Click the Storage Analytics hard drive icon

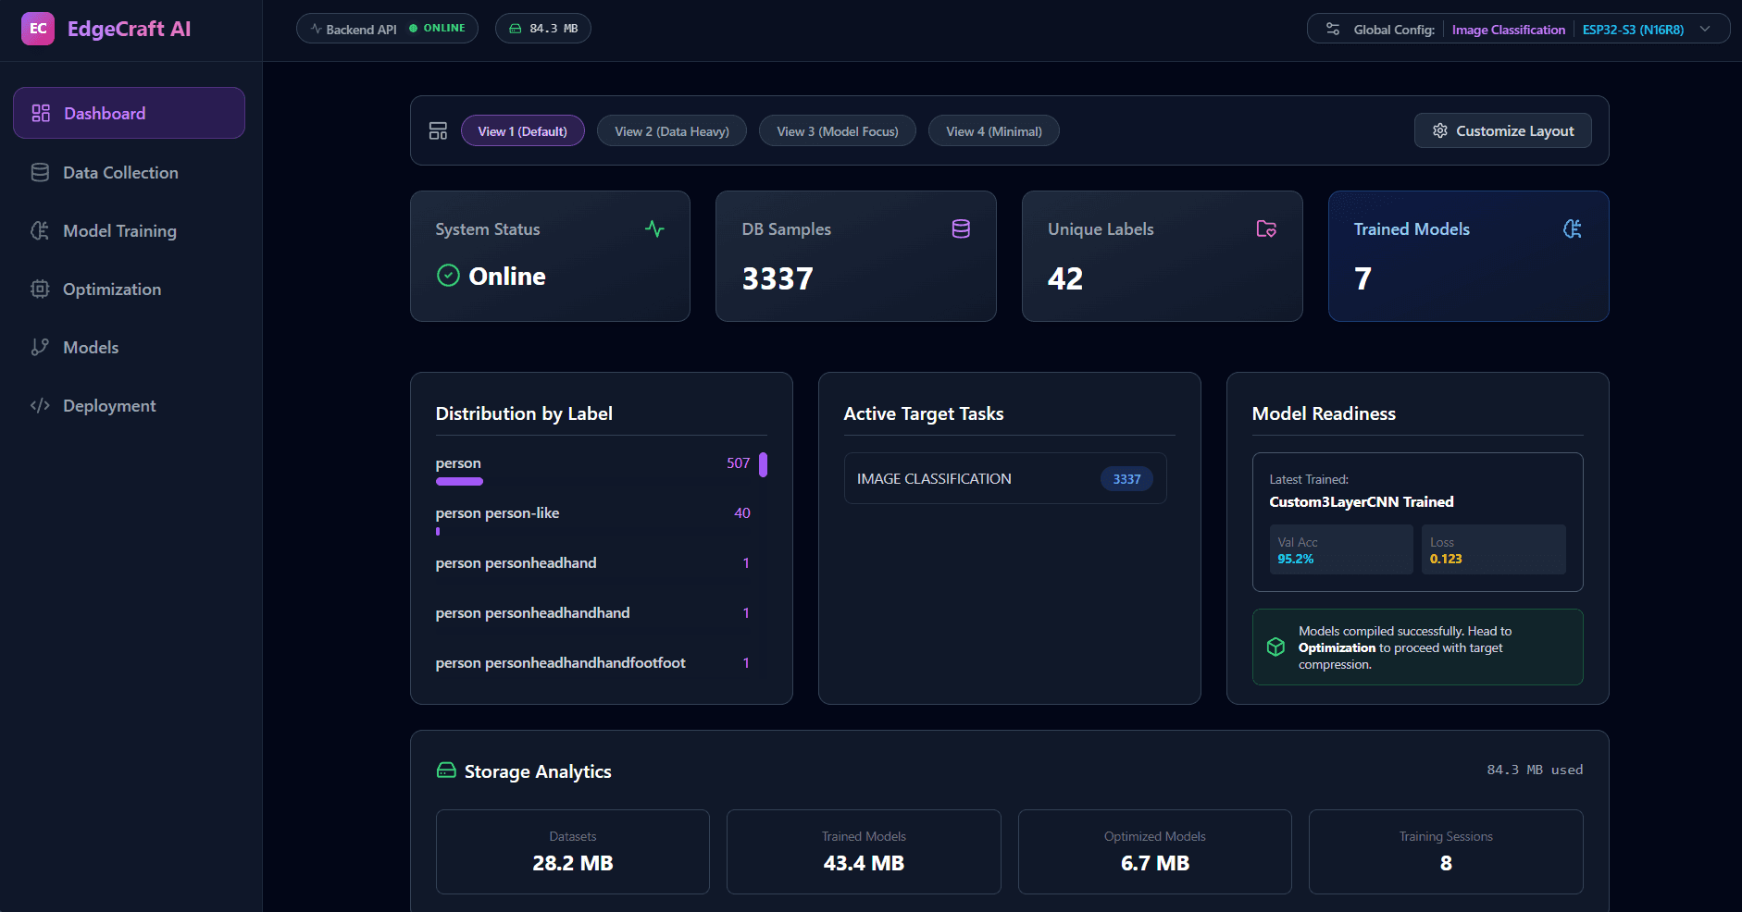coord(446,770)
